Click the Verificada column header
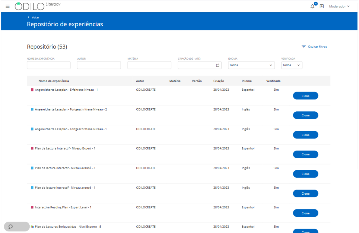The width and height of the screenshot is (359, 233). point(273,81)
